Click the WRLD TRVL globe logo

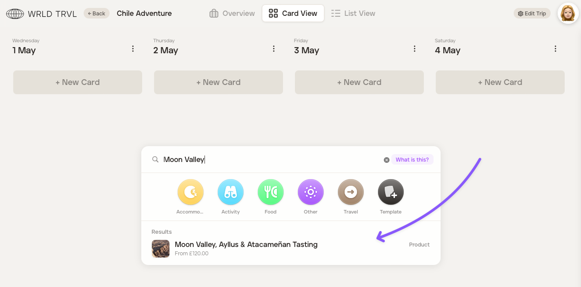click(x=15, y=14)
